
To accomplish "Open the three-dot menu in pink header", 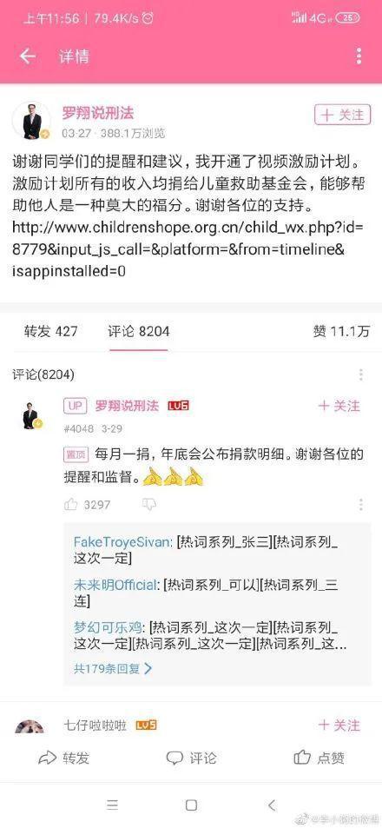I will tap(359, 56).
